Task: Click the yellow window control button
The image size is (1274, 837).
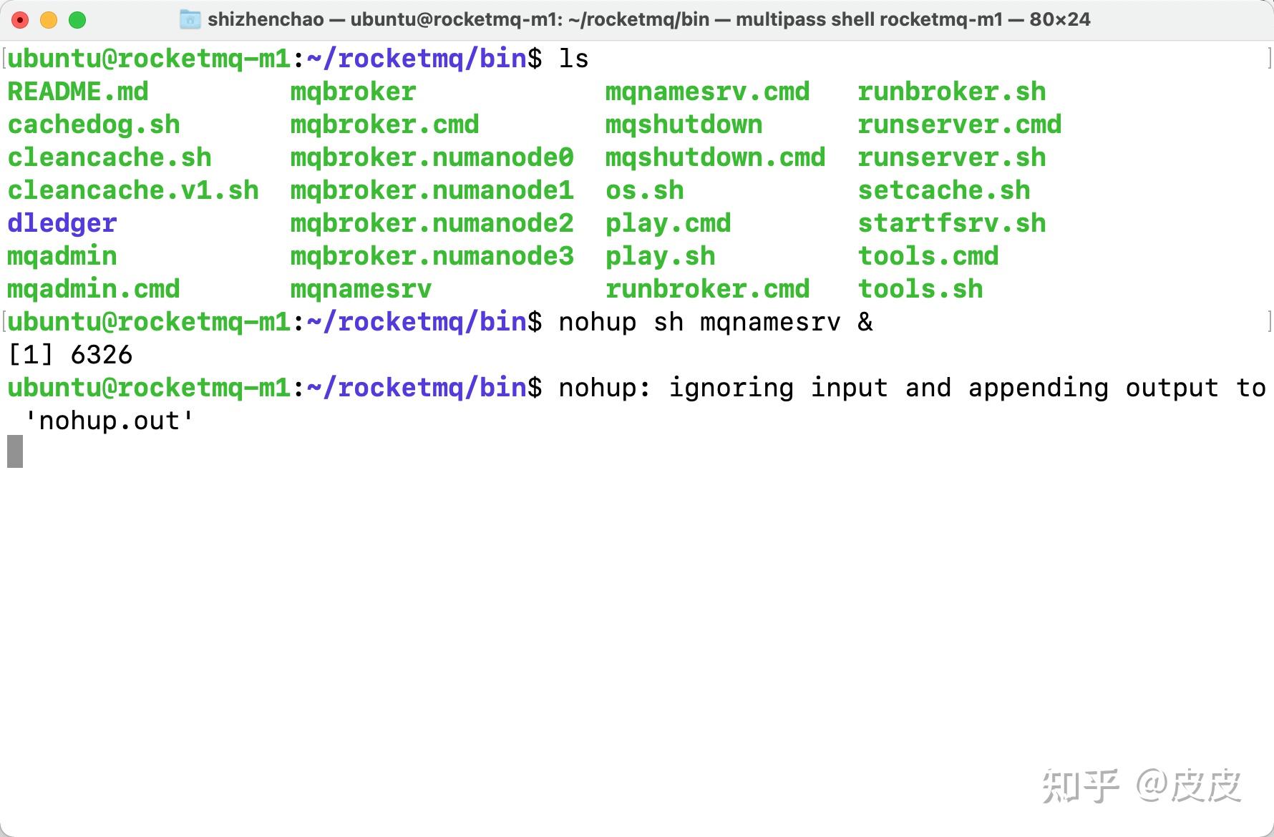Action: point(48,20)
